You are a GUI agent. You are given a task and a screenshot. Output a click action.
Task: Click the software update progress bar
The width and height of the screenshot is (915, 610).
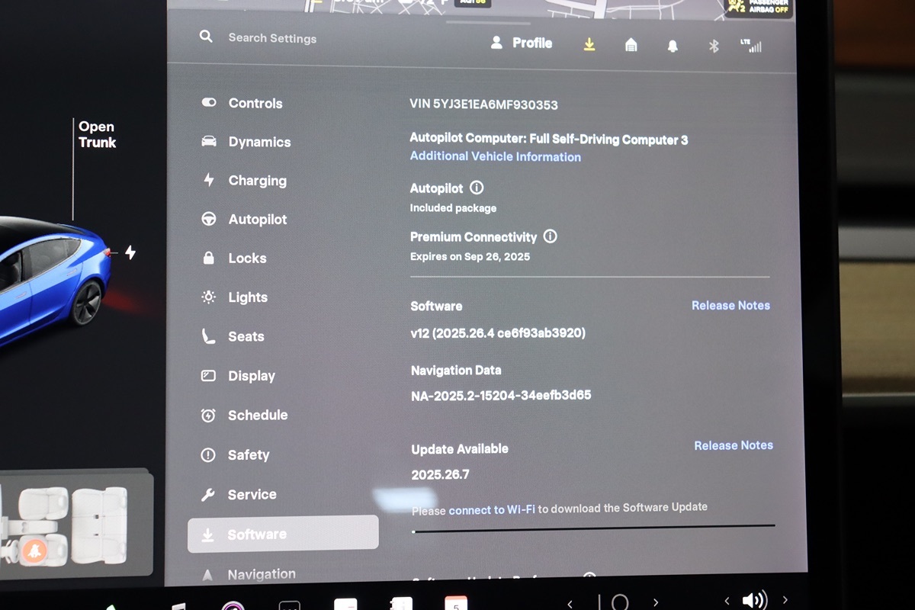(x=593, y=528)
